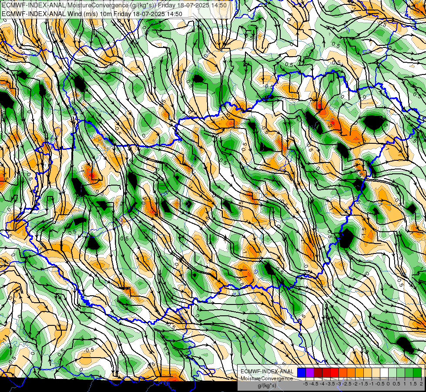Click the palest green swatch, 0 to 0.5

click(392, 372)
